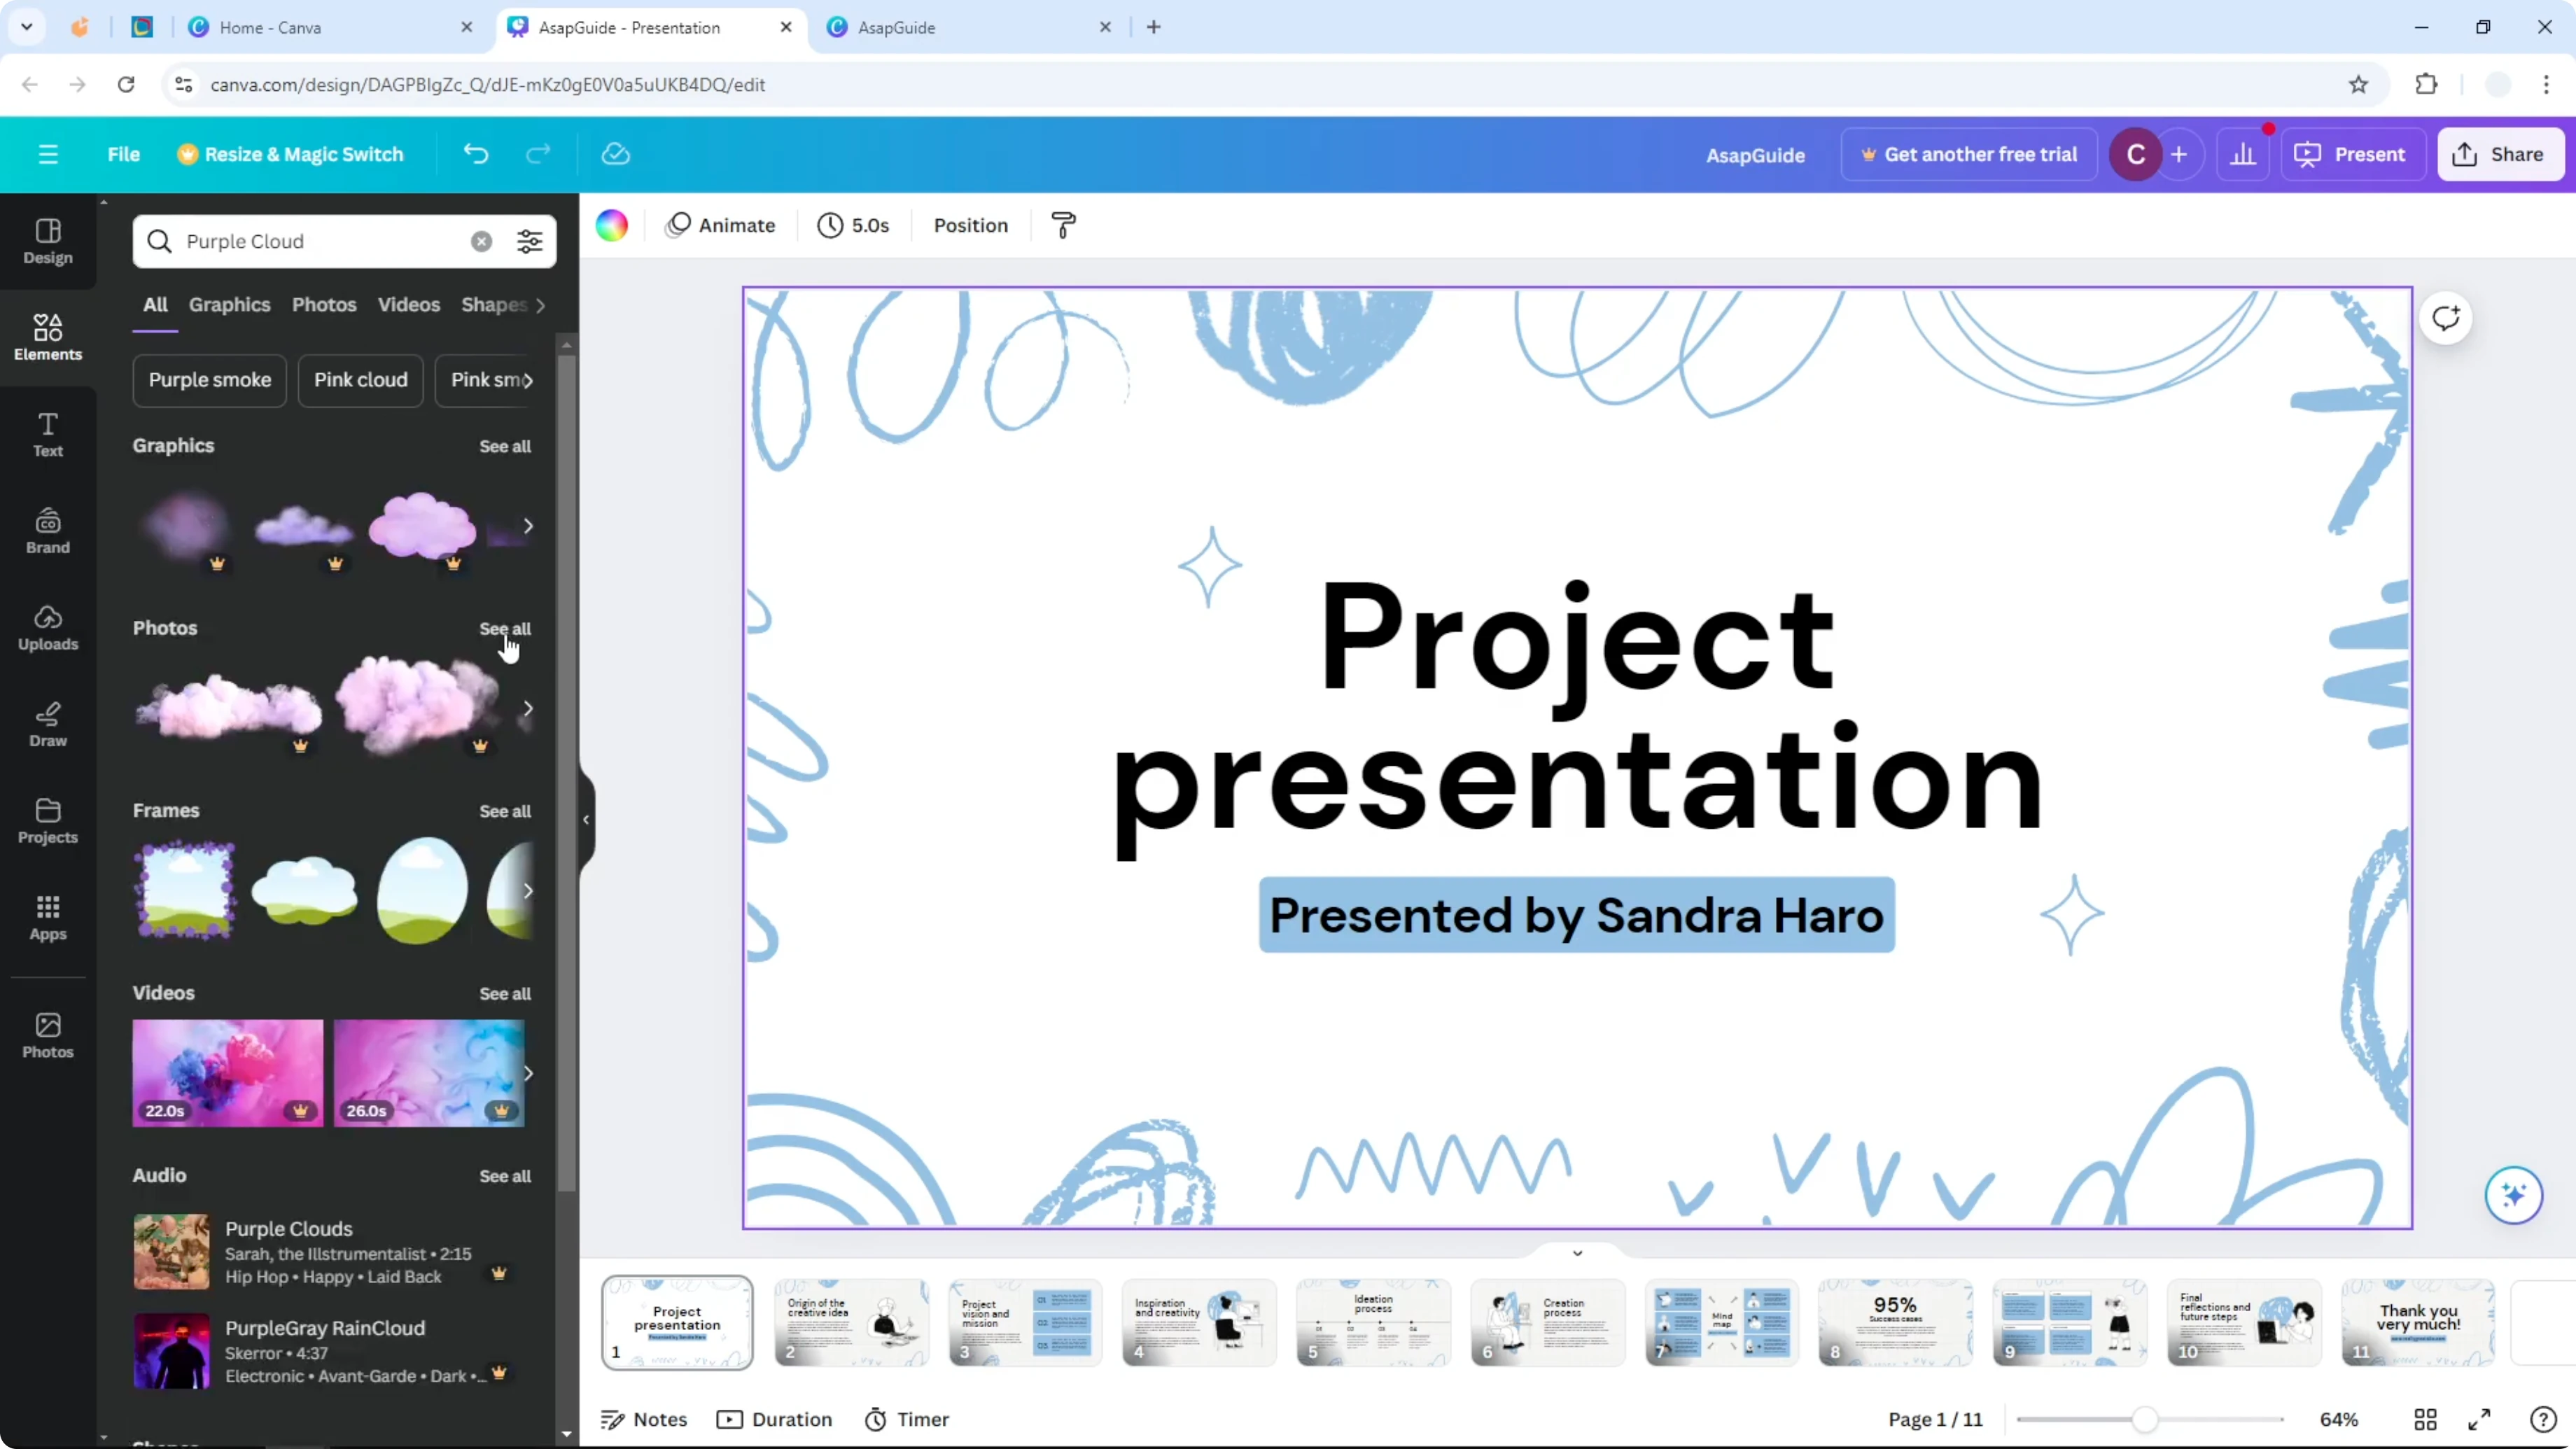Screen dimensions: 2576x1449
Task: Undo the last action
Action: pos(476,154)
